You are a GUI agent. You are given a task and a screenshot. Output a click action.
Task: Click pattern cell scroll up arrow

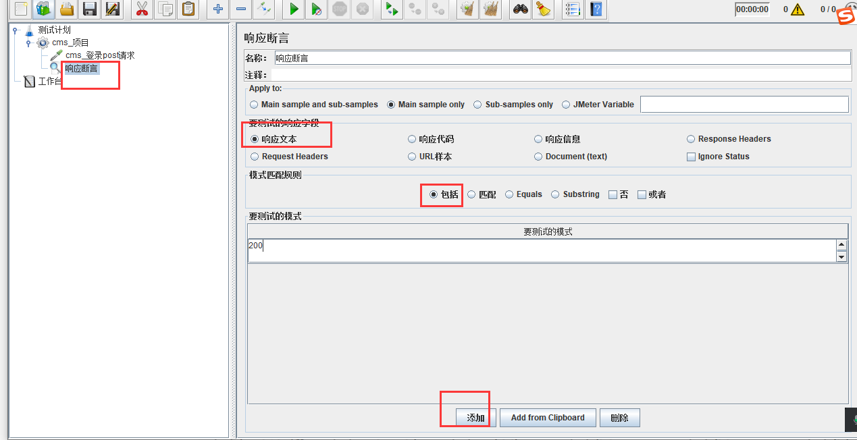click(841, 245)
